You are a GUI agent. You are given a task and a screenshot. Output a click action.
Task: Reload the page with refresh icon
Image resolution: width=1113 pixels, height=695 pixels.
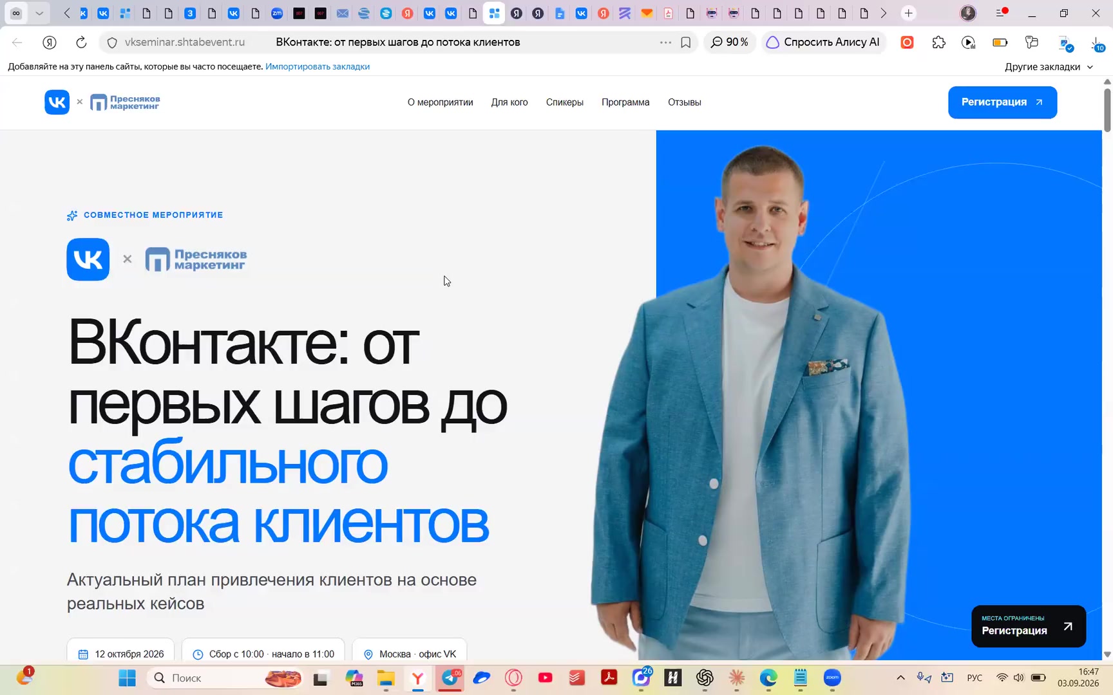pyautogui.click(x=81, y=42)
